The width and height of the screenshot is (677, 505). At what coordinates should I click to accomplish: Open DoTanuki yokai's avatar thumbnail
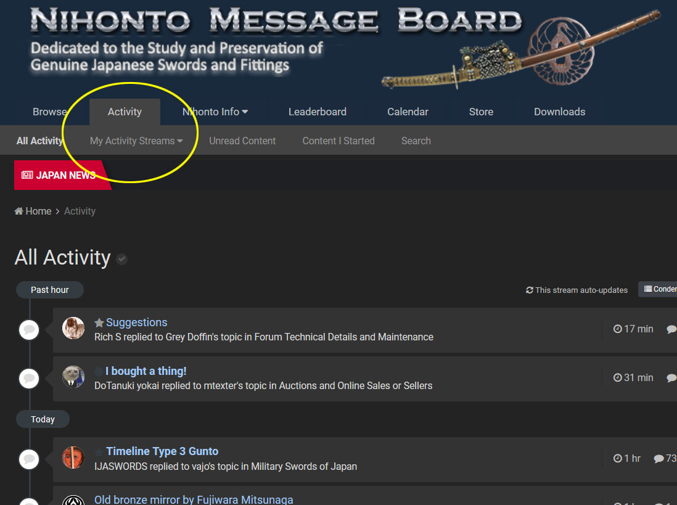(73, 377)
